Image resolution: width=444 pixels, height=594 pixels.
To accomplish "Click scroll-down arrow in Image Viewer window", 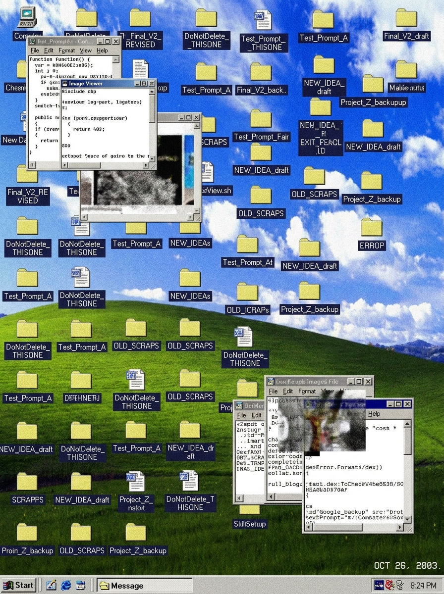I will (152, 159).
